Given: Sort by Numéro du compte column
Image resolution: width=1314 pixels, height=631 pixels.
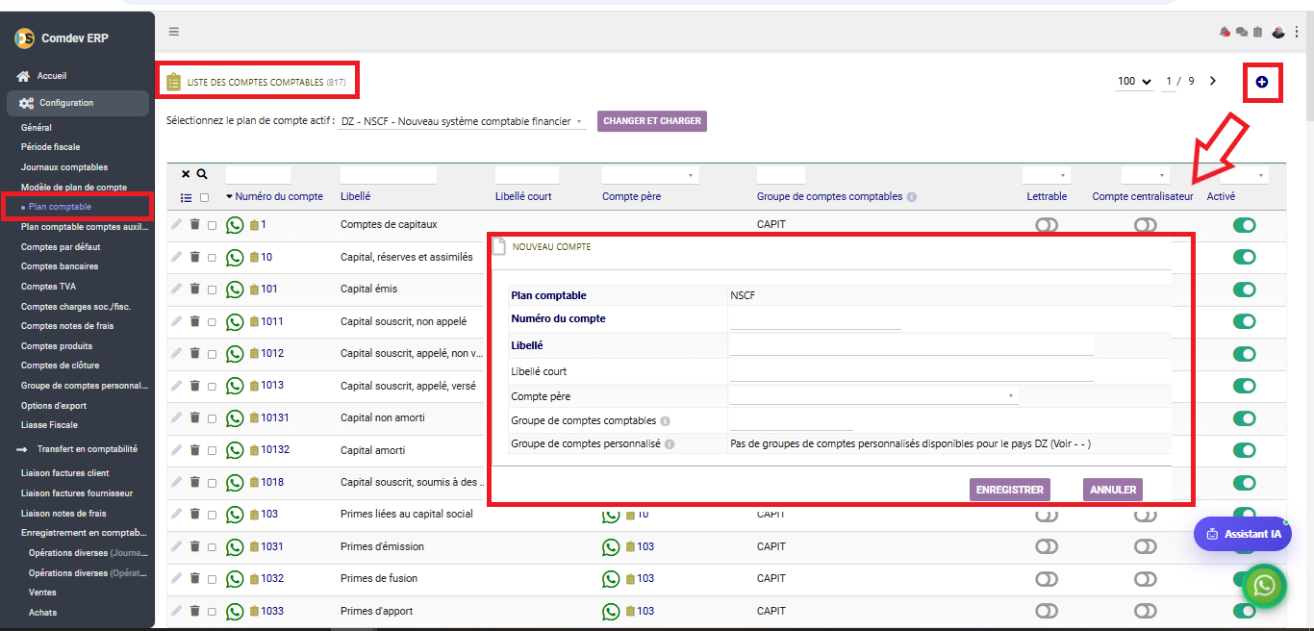Looking at the screenshot, I should point(279,196).
